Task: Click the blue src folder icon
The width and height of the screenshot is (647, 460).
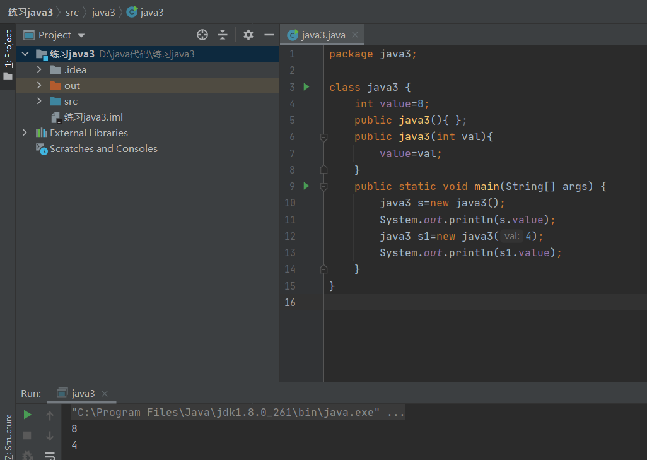Action: (55, 101)
